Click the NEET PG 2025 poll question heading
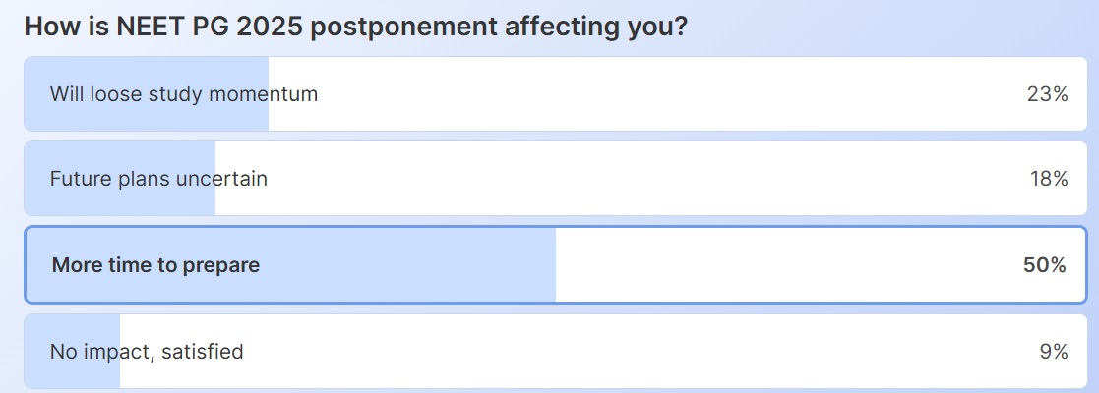Viewport: 1099px width, 393px height. (354, 26)
